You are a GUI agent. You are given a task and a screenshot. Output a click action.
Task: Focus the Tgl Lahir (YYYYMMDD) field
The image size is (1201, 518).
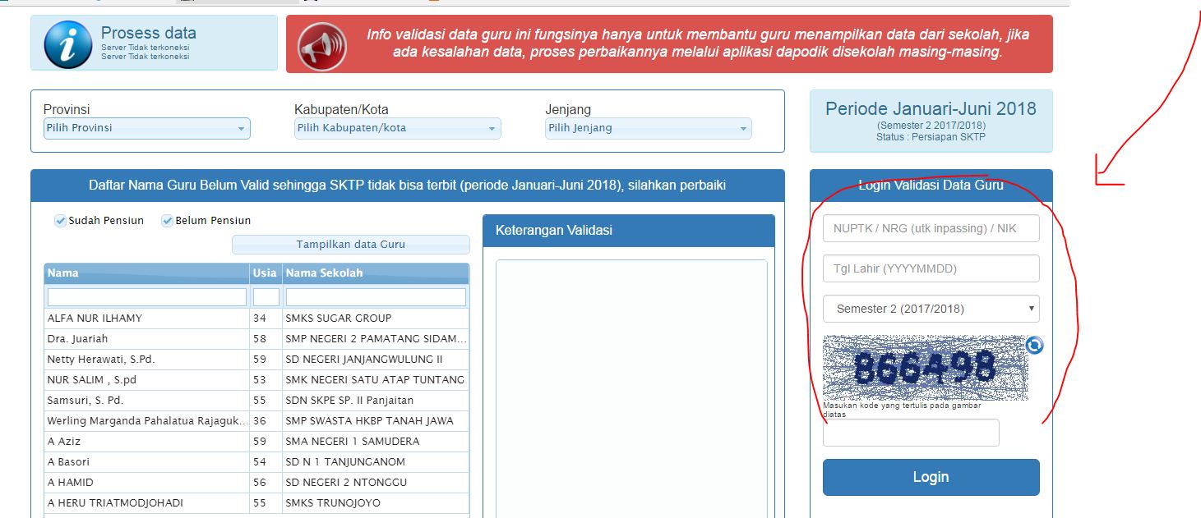pos(931,268)
